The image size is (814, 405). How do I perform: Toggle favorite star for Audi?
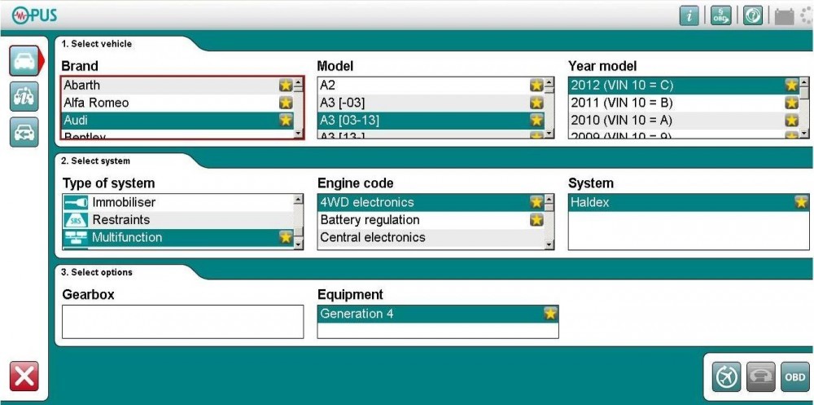tap(286, 121)
